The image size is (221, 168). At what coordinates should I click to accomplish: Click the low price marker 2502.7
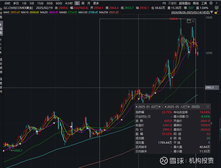pyautogui.click(x=18, y=151)
